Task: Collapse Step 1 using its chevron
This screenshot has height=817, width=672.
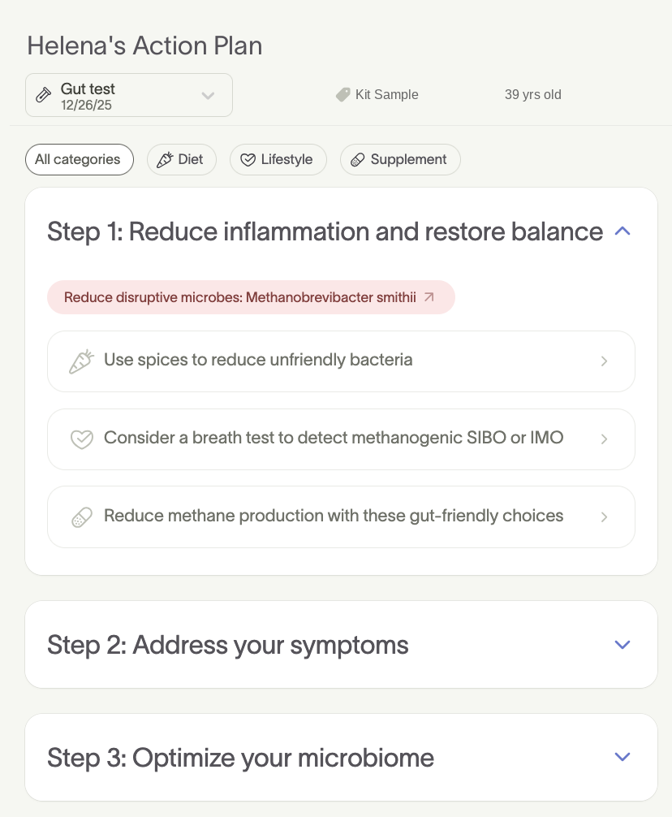Action: click(x=622, y=231)
